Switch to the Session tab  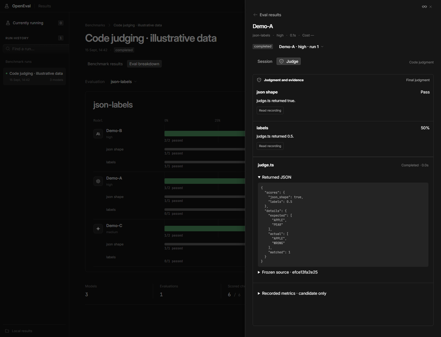click(265, 61)
